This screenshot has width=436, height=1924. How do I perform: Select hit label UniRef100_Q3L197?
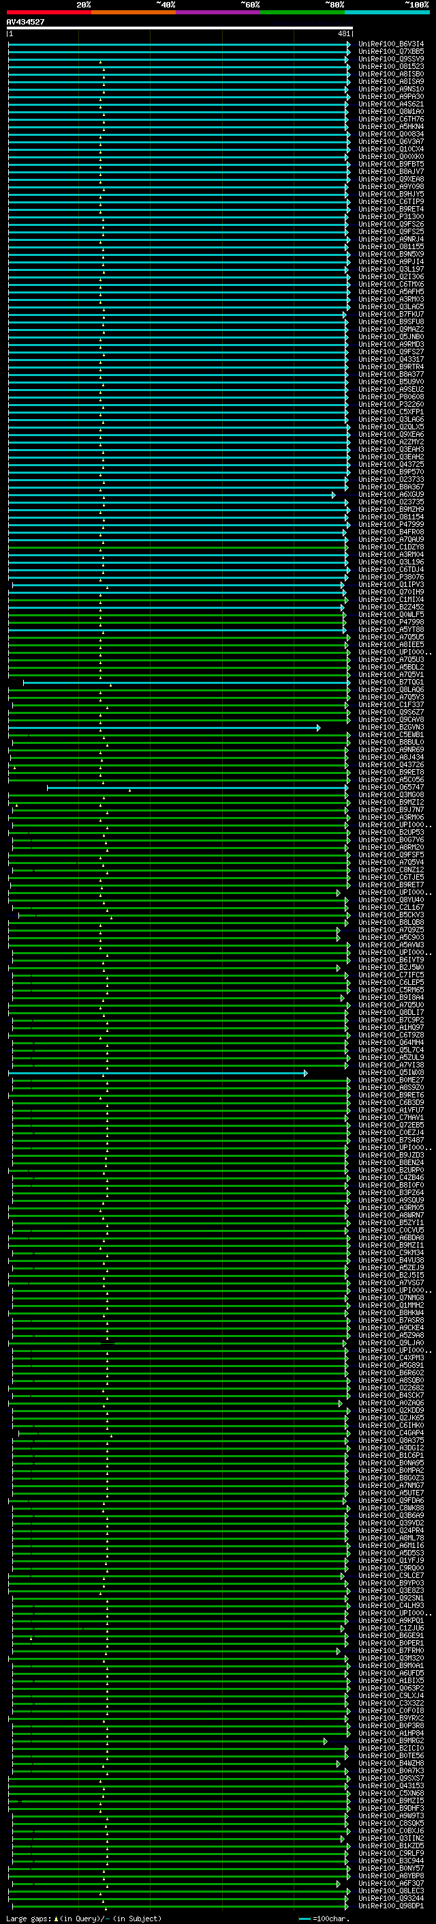391,269
